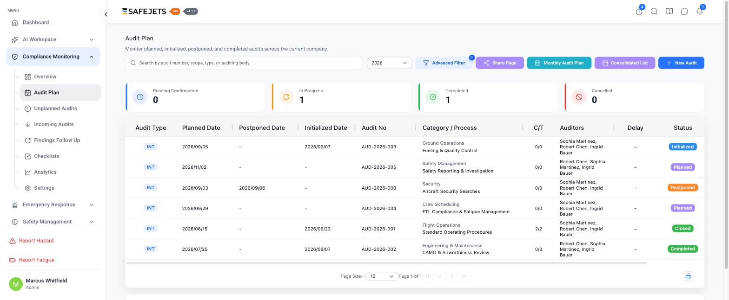Click the Postponed status badge

pyautogui.click(x=683, y=188)
